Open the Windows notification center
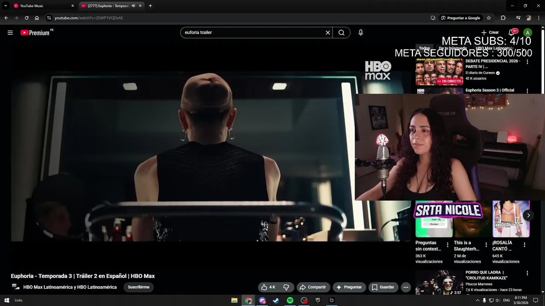Viewport: 545px width, 306px height. (x=536, y=300)
